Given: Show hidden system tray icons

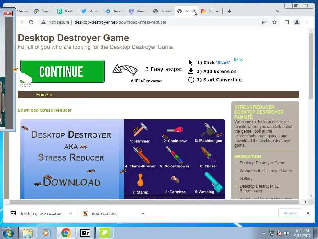Looking at the screenshot, I should [264, 233].
